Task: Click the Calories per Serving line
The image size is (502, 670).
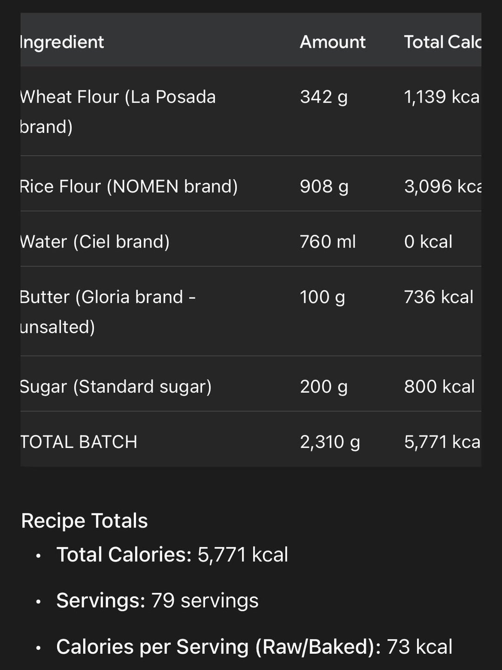Action: coord(254,647)
